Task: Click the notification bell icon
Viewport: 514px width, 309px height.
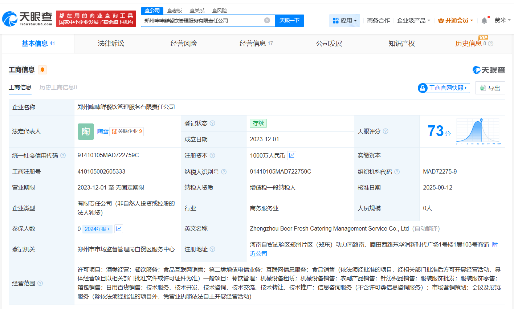Action: pyautogui.click(x=484, y=21)
